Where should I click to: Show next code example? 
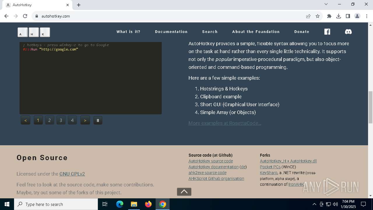pyautogui.click(x=85, y=120)
